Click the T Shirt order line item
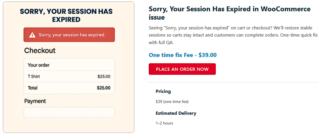 click(34, 77)
